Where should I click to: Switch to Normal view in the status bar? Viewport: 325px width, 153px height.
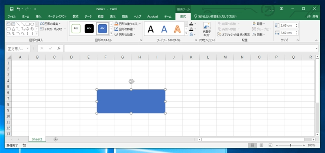click(x=252, y=145)
